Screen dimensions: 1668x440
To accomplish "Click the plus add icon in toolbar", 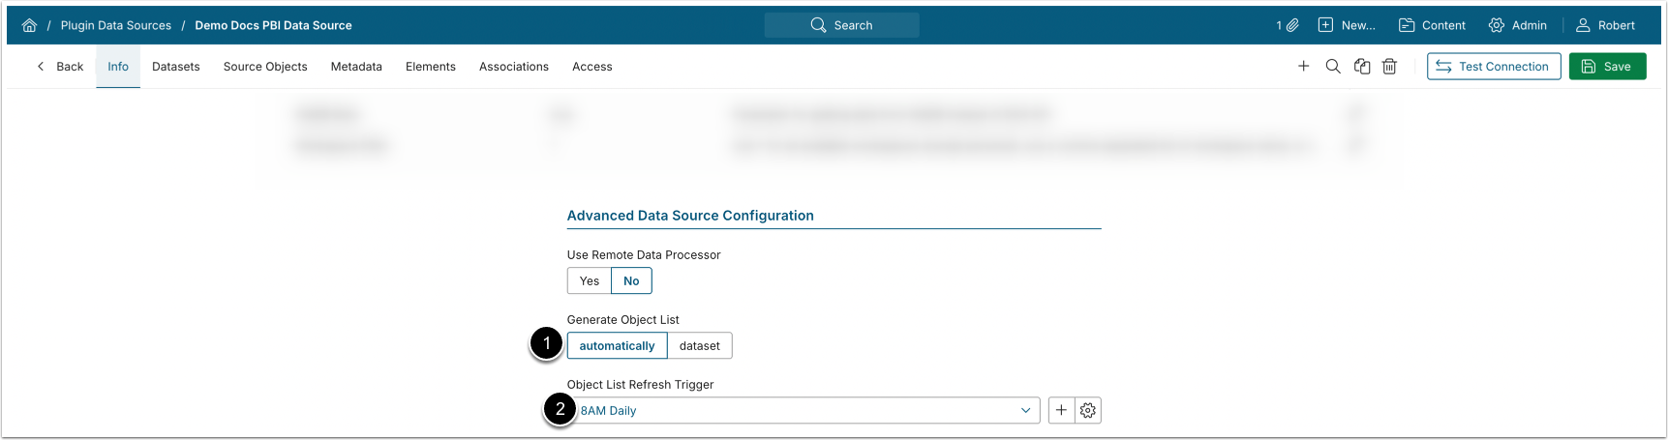I will coord(1304,67).
